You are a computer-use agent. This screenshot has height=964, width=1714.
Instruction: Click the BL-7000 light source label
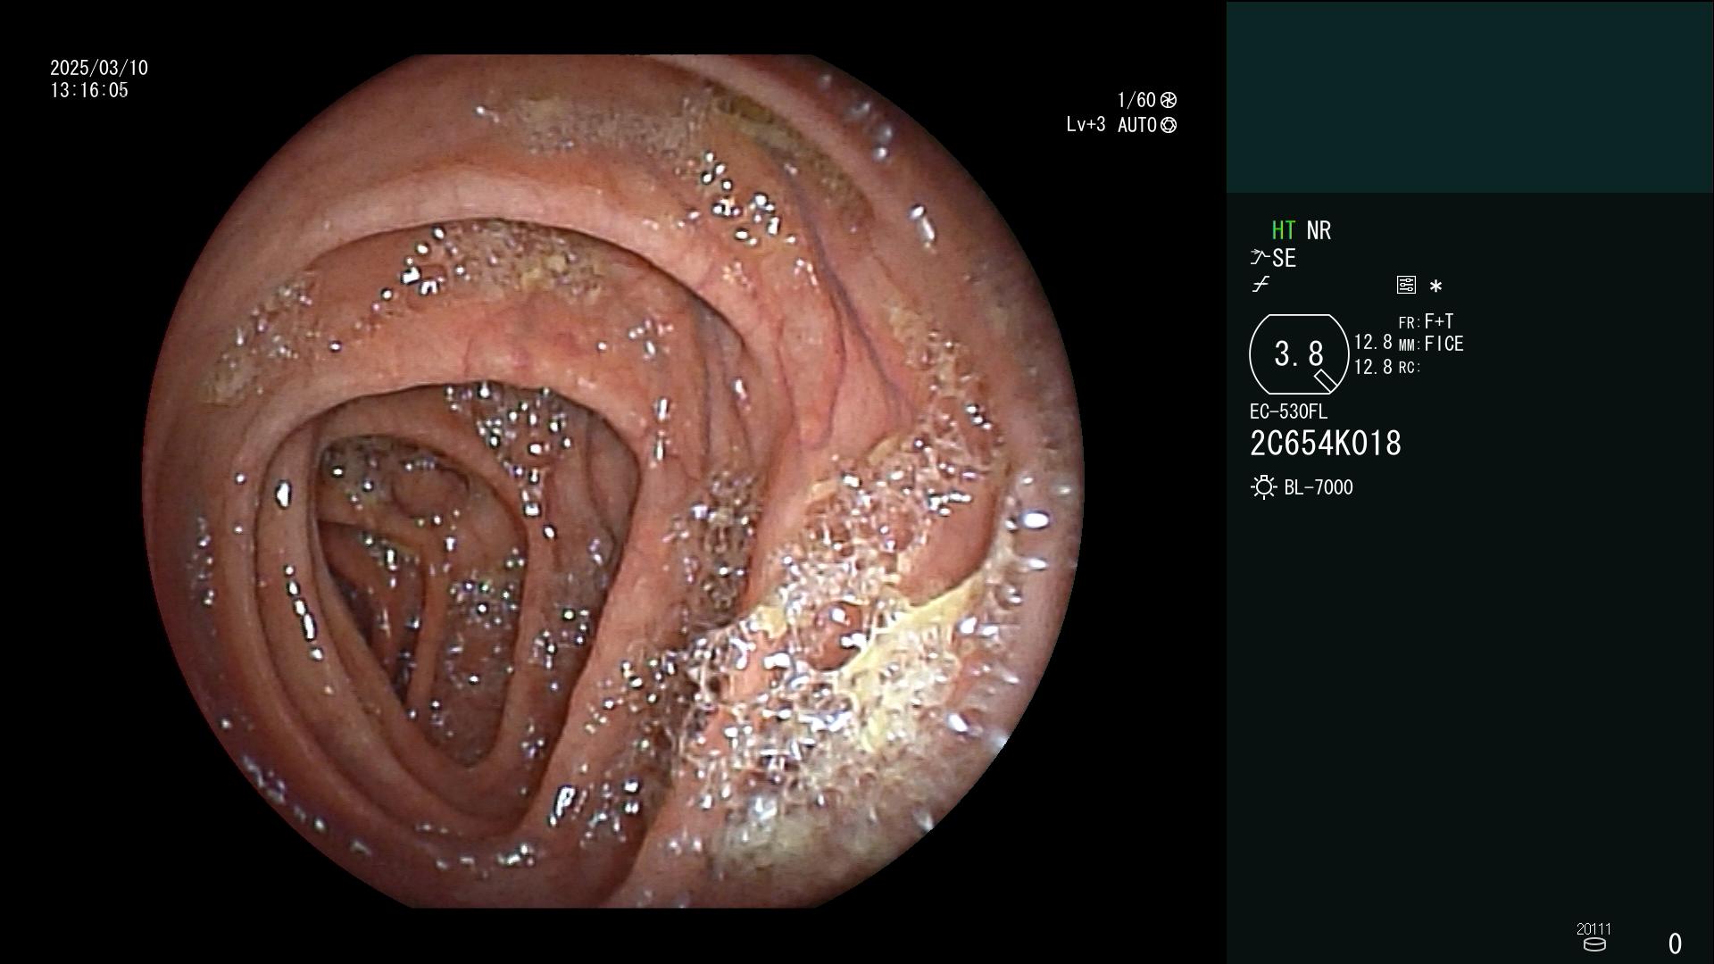pyautogui.click(x=1319, y=487)
